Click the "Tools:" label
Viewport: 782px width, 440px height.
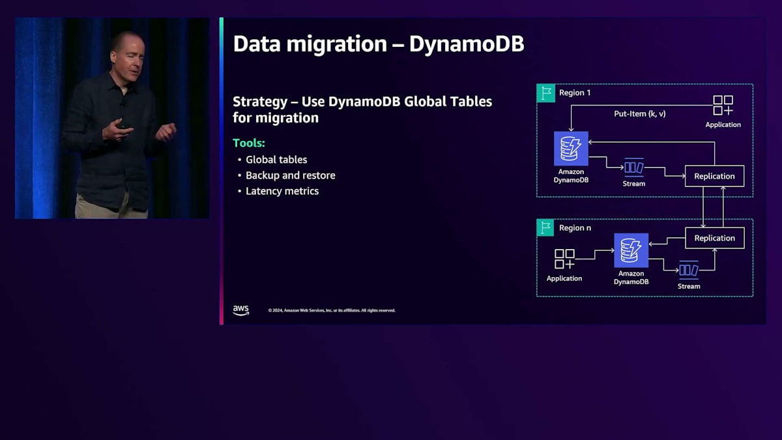tap(249, 143)
